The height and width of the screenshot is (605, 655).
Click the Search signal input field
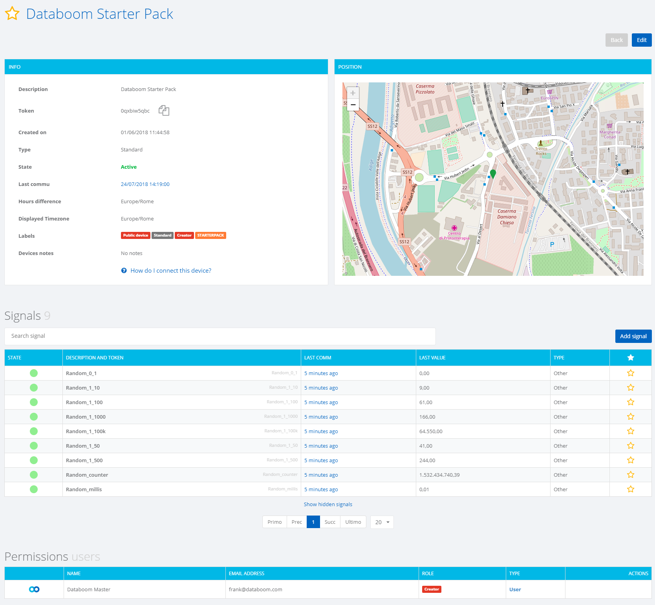pyautogui.click(x=220, y=336)
